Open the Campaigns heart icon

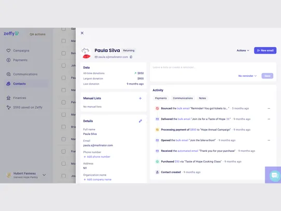(8, 50)
